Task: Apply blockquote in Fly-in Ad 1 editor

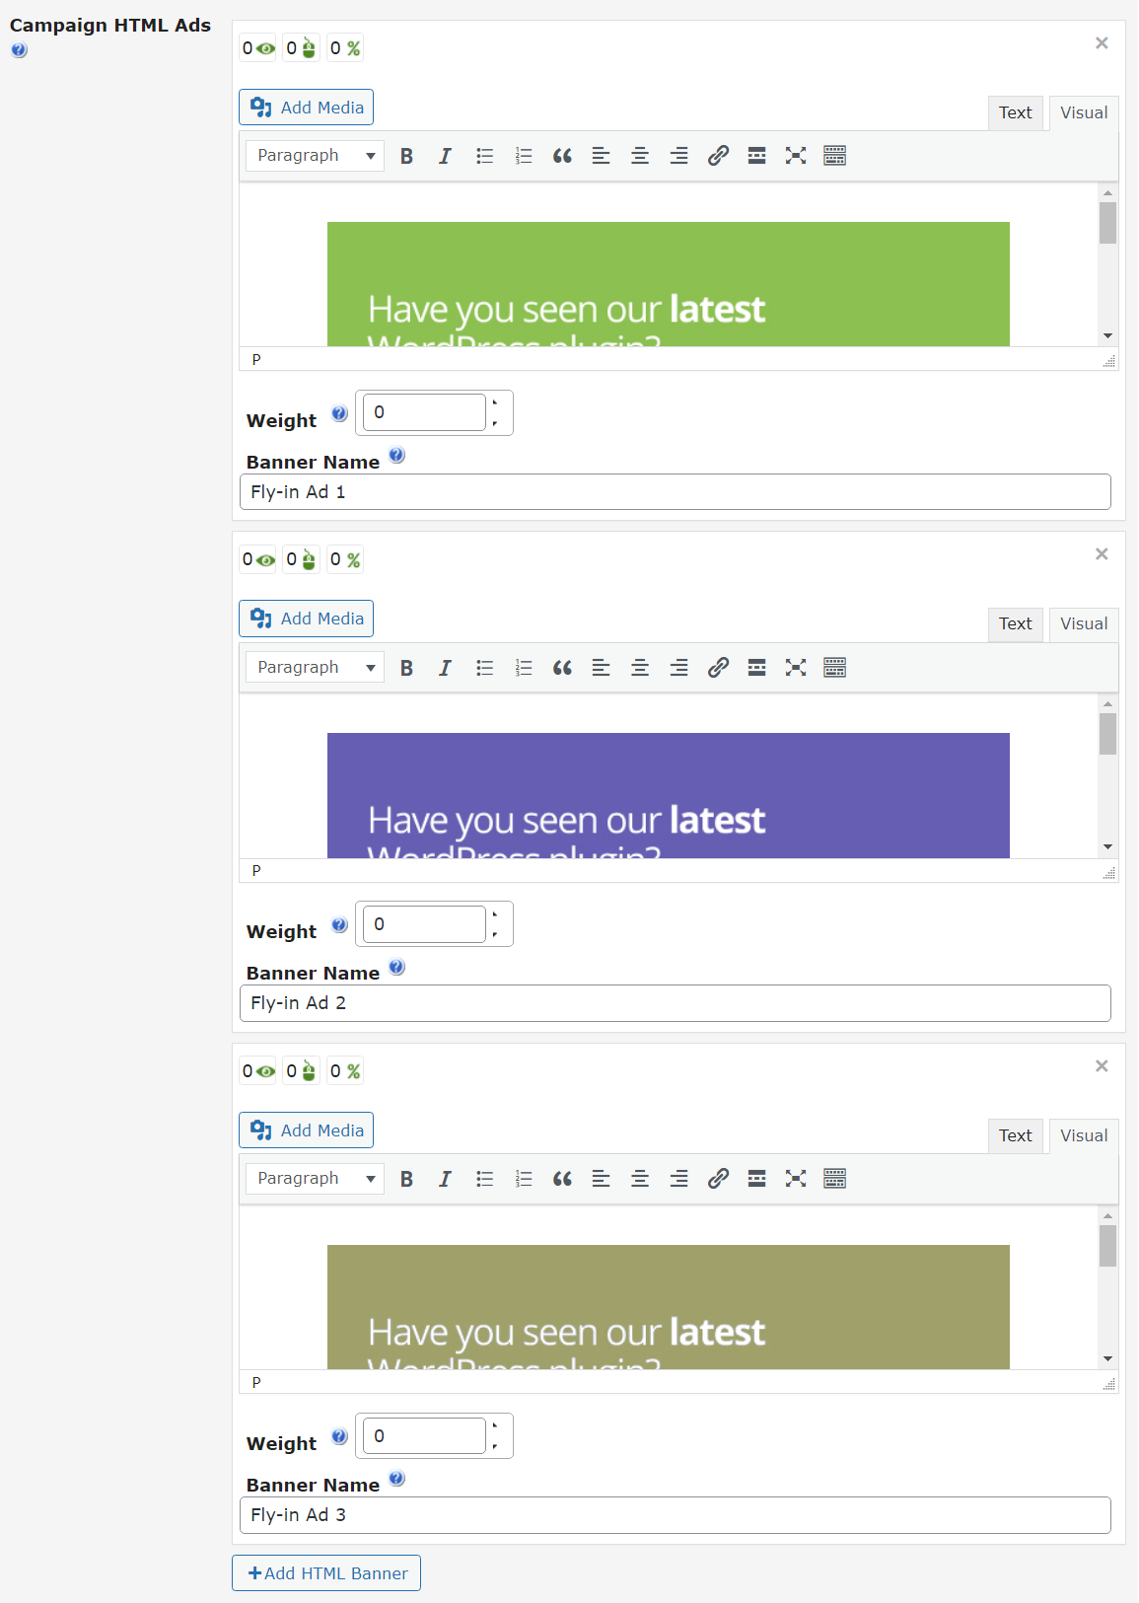Action: (x=562, y=156)
